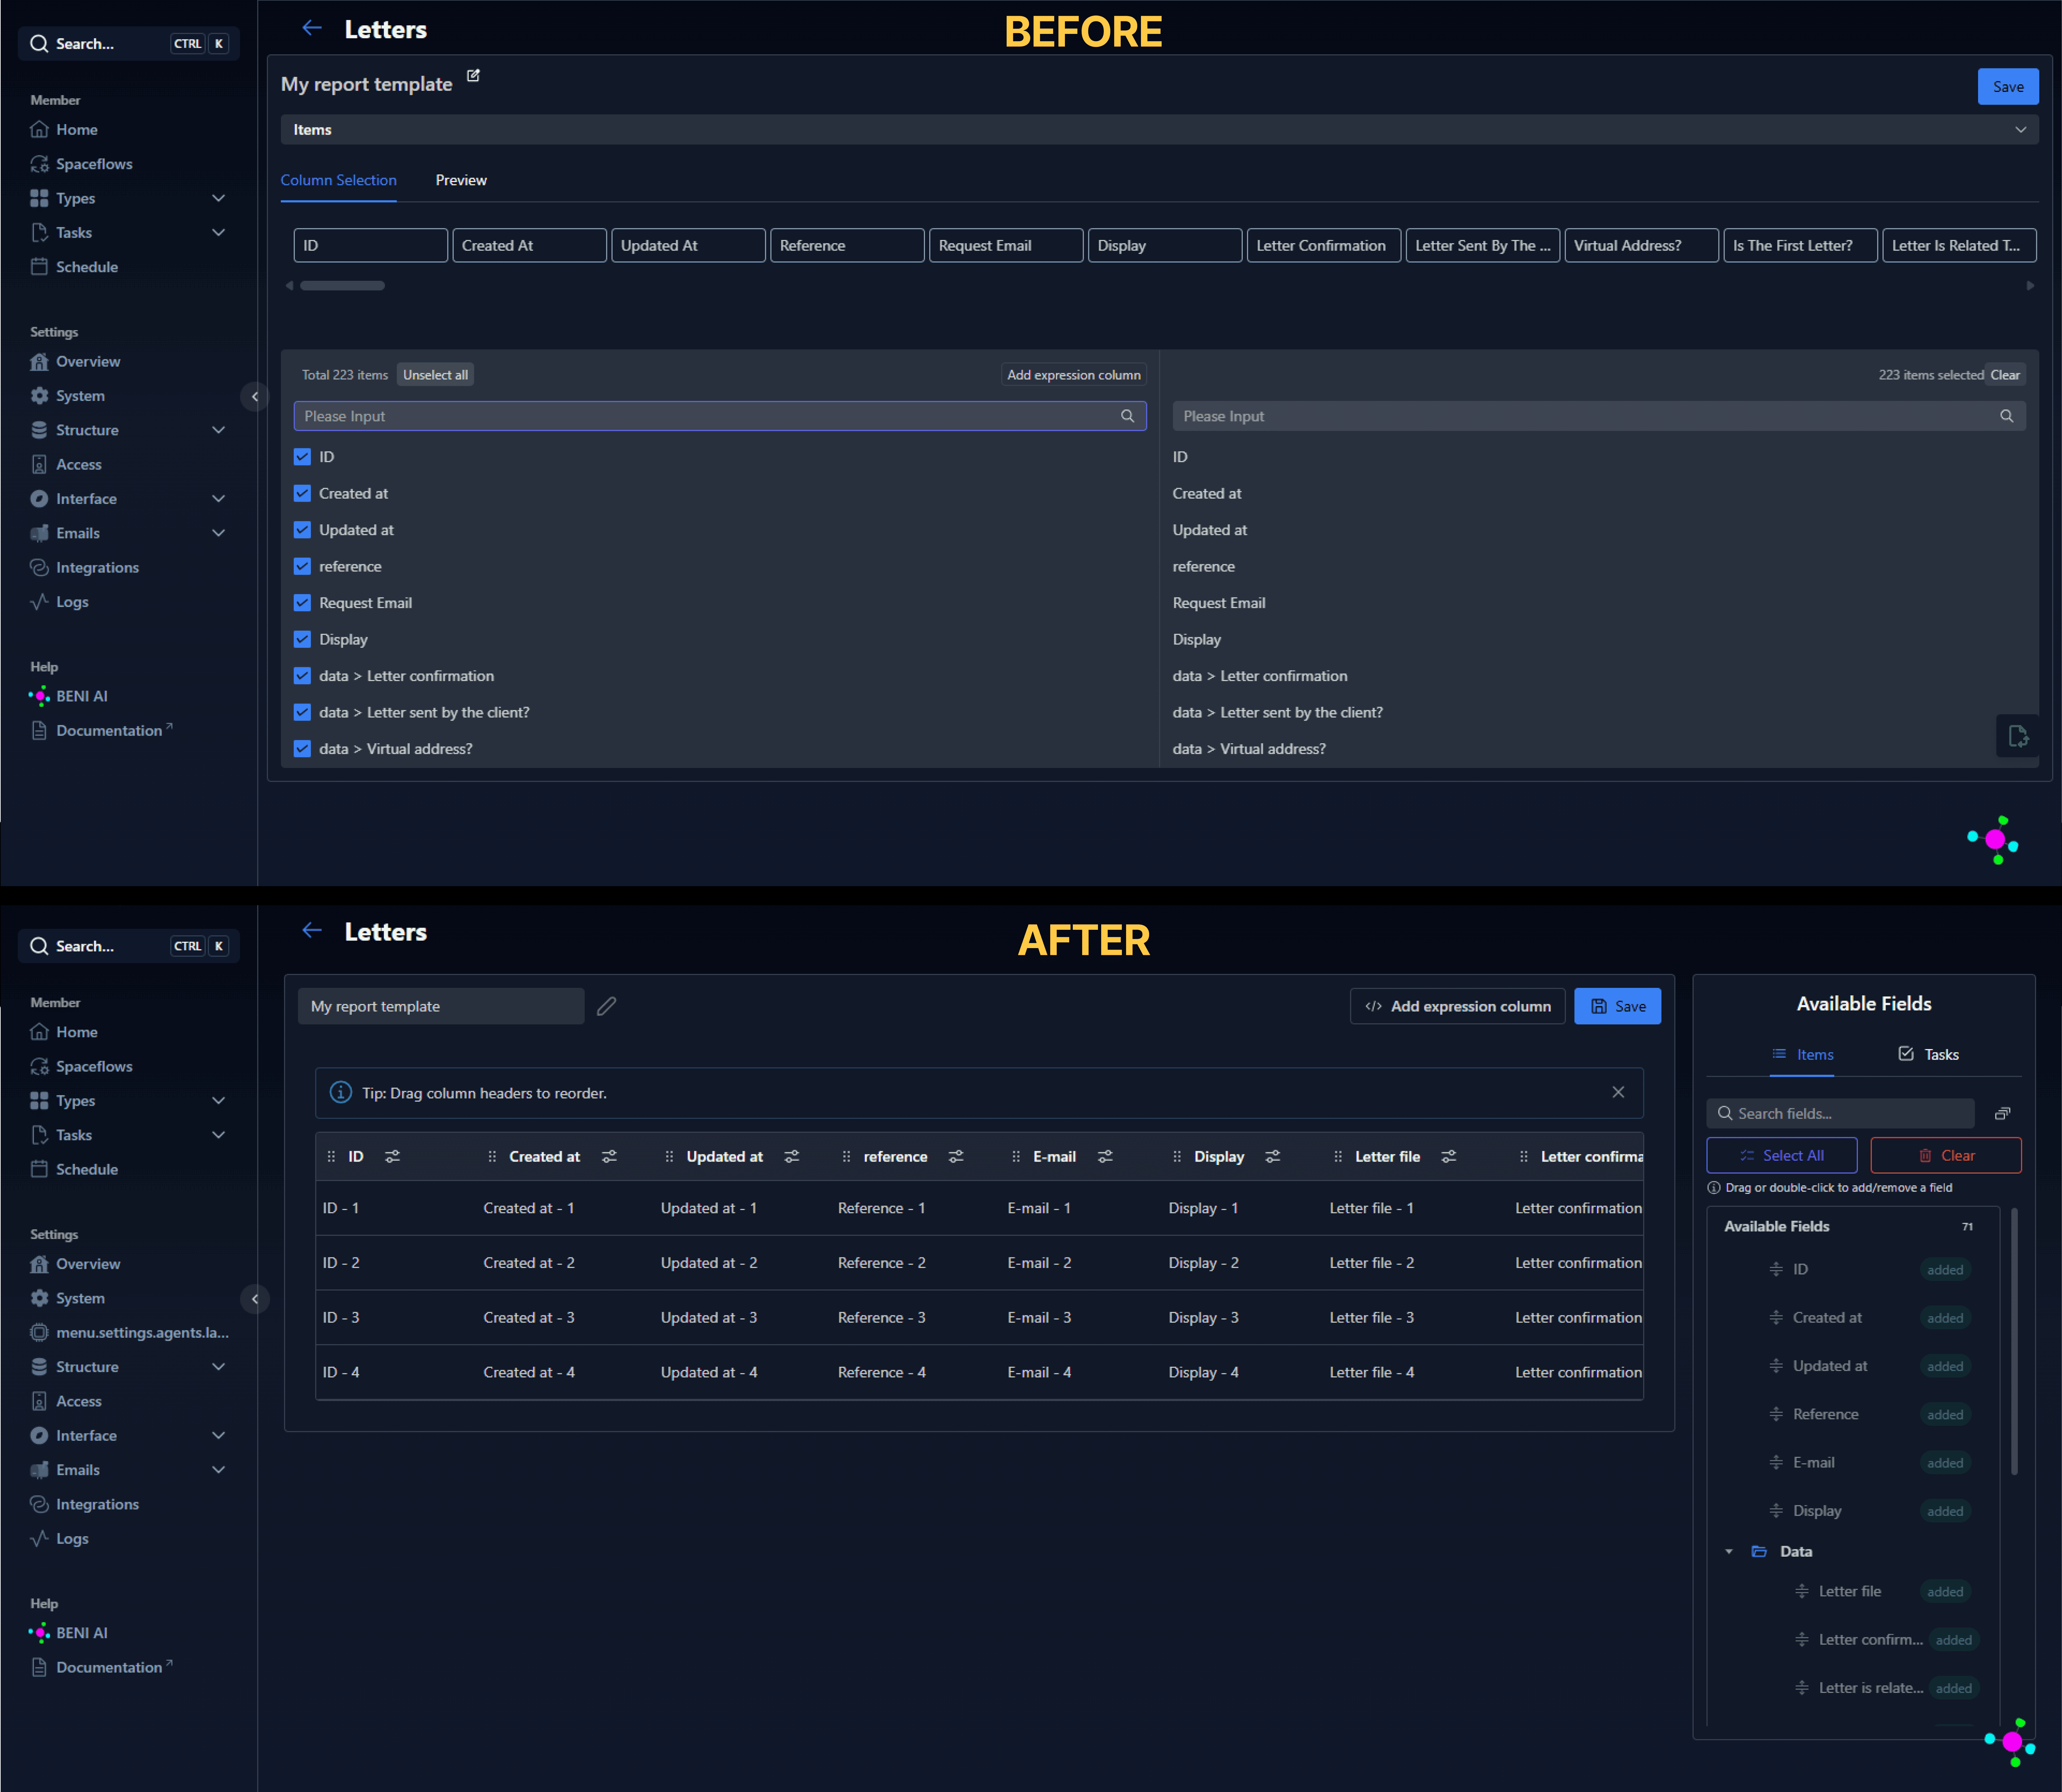Uncheck data > Letter confirmation checkbox
The height and width of the screenshot is (1792, 2062).
pyautogui.click(x=302, y=676)
